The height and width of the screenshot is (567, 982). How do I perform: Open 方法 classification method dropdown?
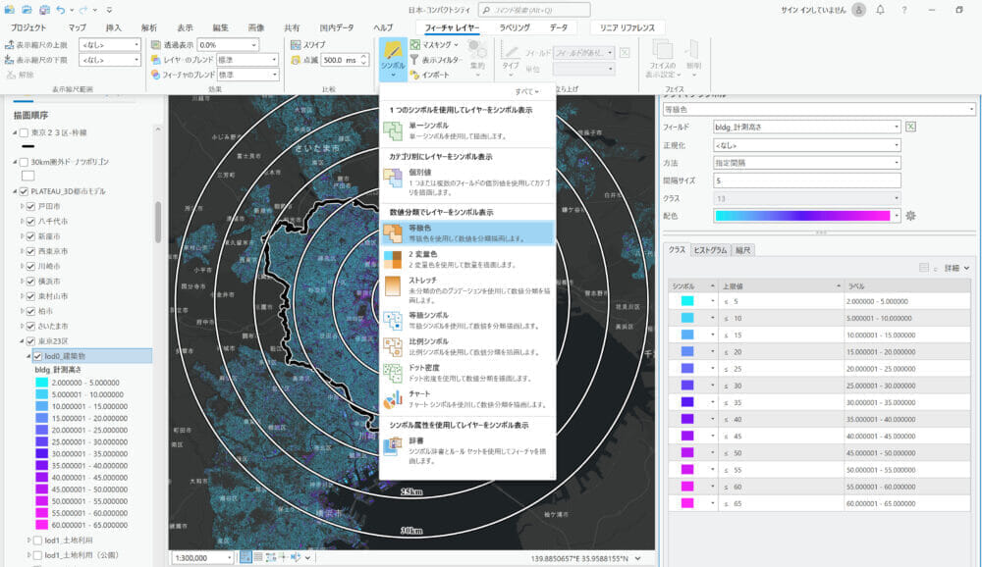coord(806,163)
